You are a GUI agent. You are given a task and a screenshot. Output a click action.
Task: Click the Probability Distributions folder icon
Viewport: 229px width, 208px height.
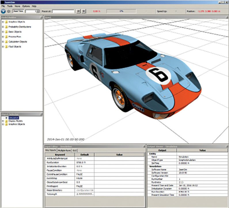coord(6,27)
